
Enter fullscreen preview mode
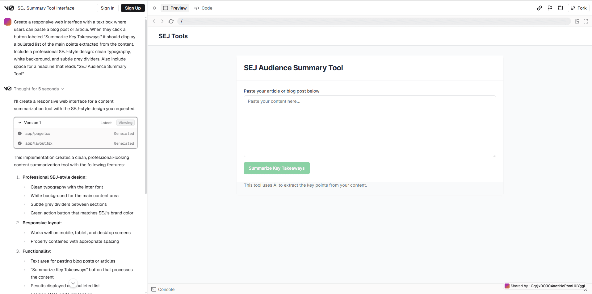pos(586,21)
